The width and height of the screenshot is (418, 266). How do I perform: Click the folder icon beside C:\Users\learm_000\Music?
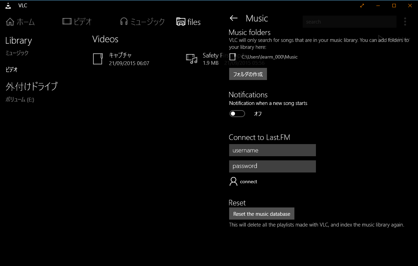232,57
